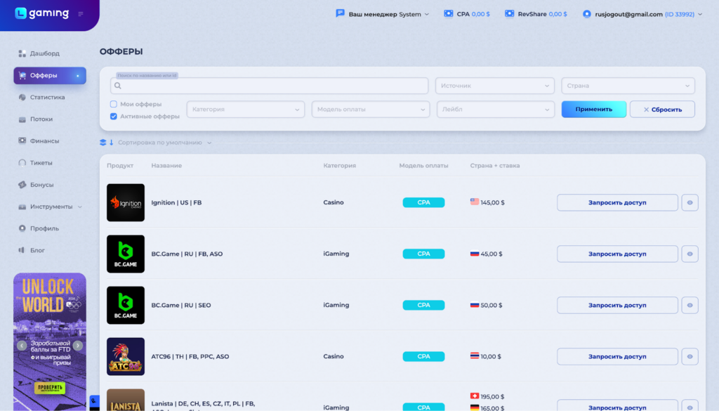Click Thai flag next to 10,00 $
The image size is (719, 411).
(x=475, y=355)
